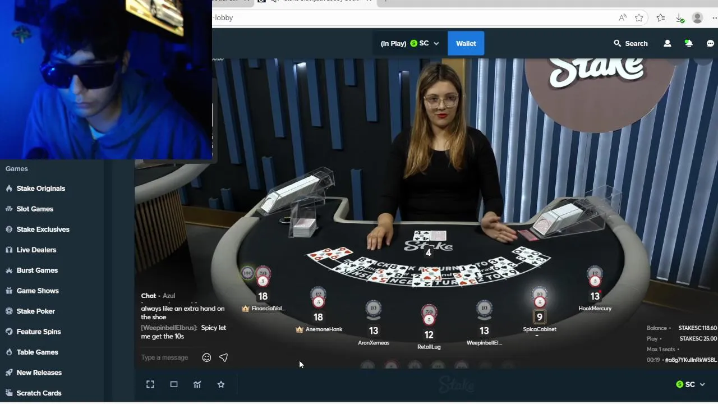Open Table Games list
This screenshot has width=718, height=404.
[38, 352]
